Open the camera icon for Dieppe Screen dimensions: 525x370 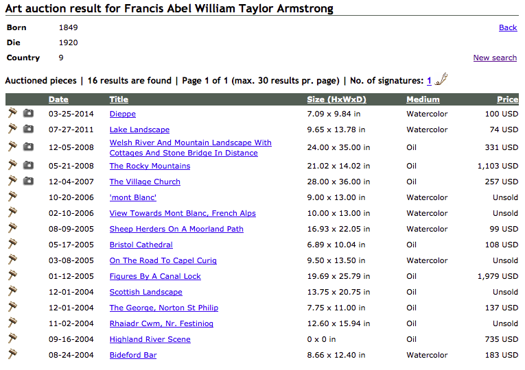(28, 113)
